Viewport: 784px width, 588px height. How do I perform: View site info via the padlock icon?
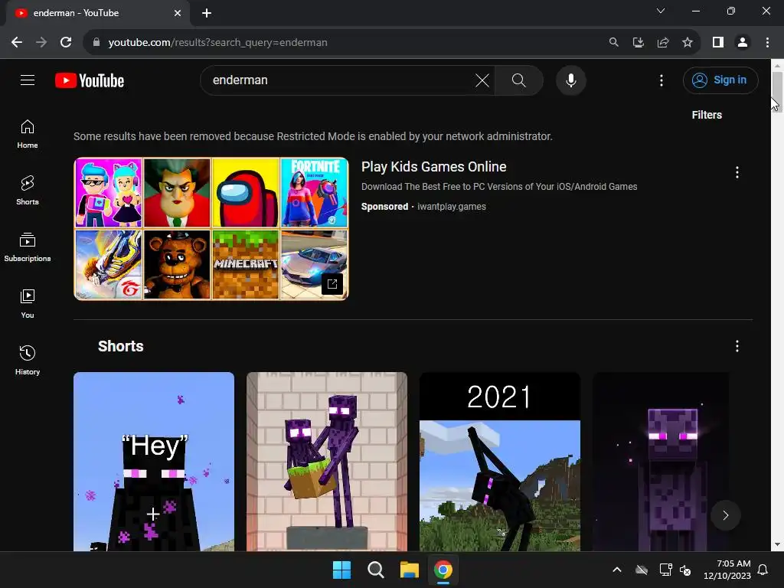pos(96,43)
